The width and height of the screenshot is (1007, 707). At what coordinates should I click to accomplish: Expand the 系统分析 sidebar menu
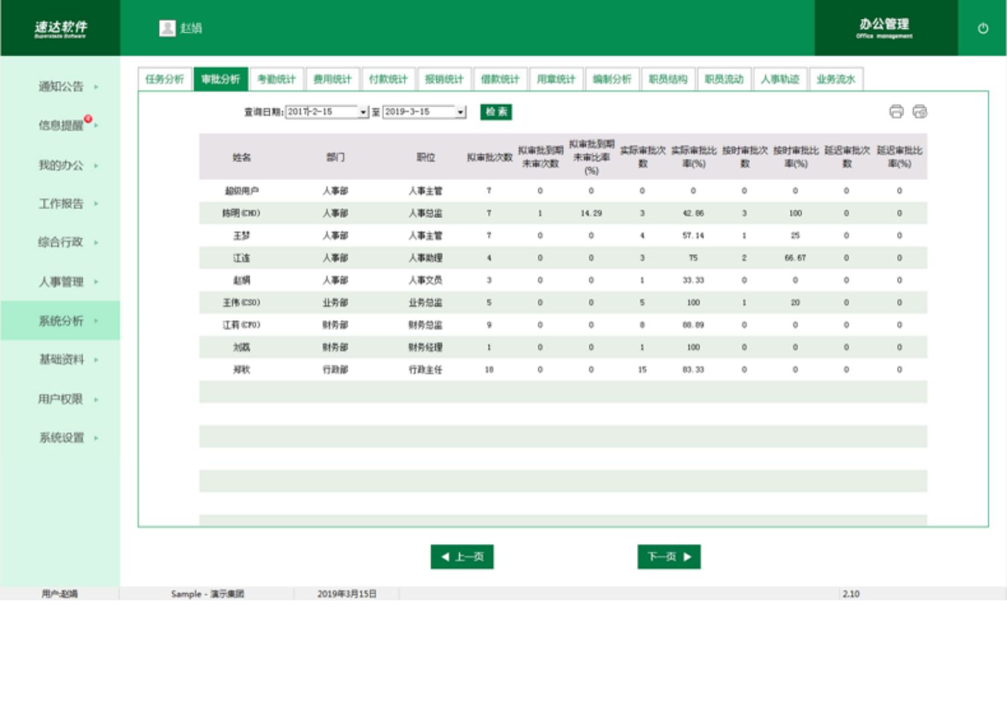click(x=60, y=321)
